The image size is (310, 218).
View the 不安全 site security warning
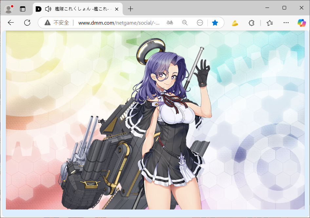[57, 23]
